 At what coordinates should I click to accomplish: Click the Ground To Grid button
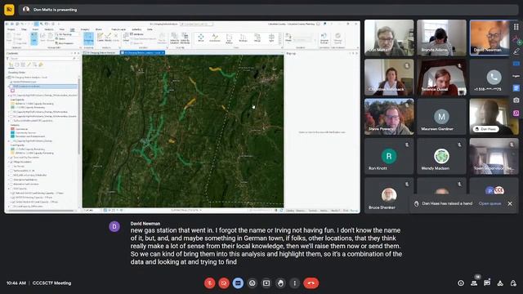point(324,38)
